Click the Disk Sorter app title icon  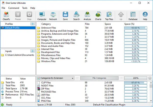click(x=3, y=3)
